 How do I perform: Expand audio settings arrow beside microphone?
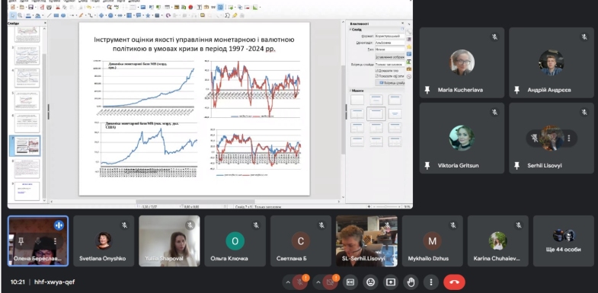pos(287,282)
